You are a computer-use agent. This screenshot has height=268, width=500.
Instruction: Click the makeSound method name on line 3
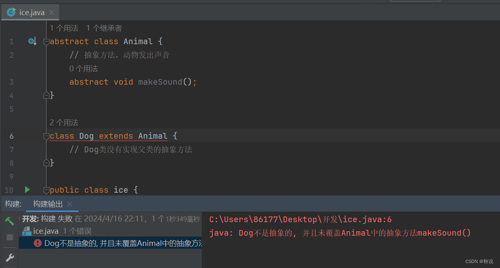click(x=160, y=82)
